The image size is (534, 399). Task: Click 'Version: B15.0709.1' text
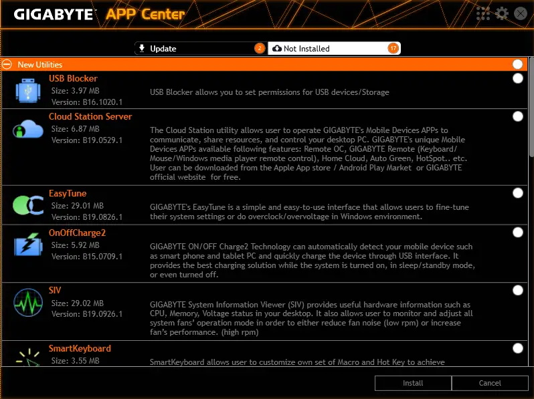87,257
